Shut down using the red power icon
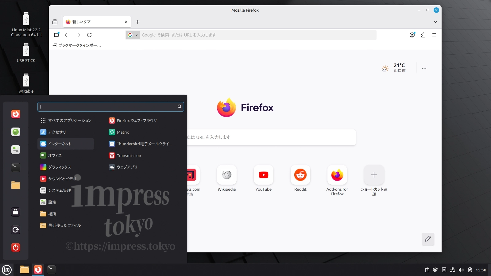 pyautogui.click(x=16, y=247)
